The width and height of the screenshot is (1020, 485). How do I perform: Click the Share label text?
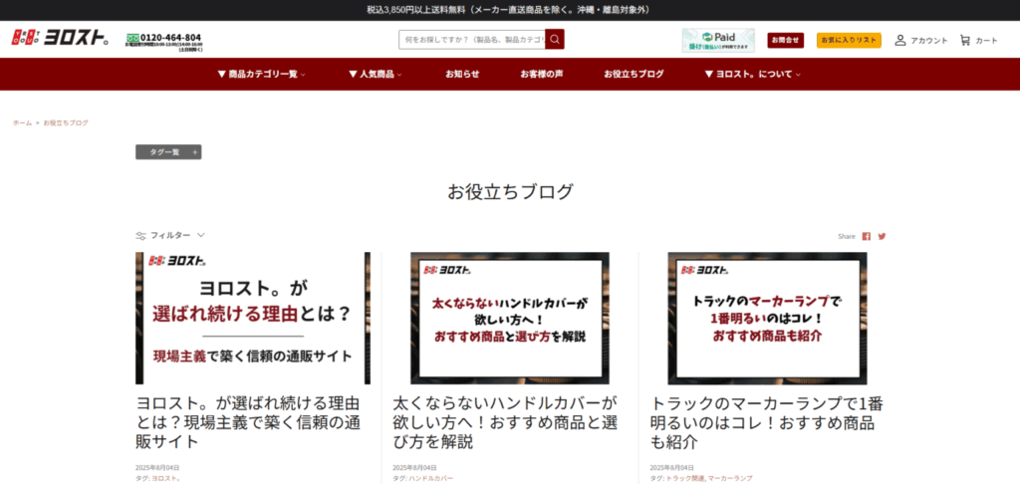point(847,237)
